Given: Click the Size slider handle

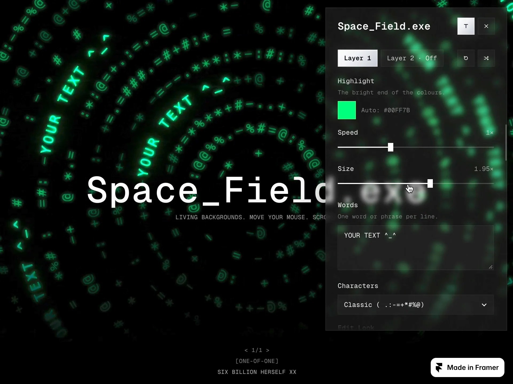Looking at the screenshot, I should tap(430, 183).
